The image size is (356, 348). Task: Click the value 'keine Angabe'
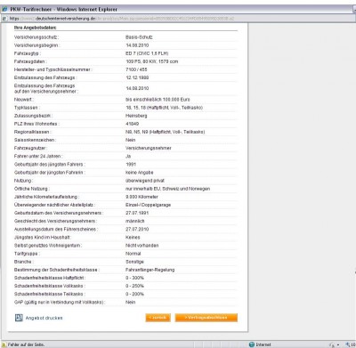tap(140, 173)
